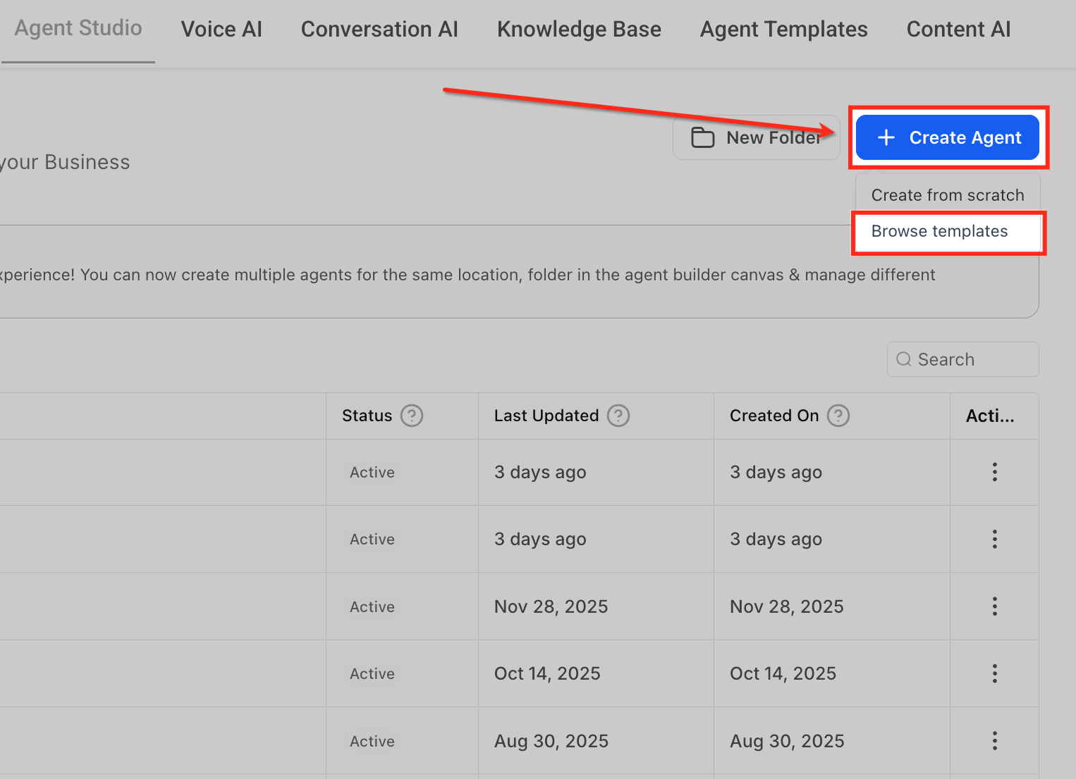The width and height of the screenshot is (1076, 779).
Task: Open actions menu for Oct 14, 2025 row
Action: click(995, 673)
